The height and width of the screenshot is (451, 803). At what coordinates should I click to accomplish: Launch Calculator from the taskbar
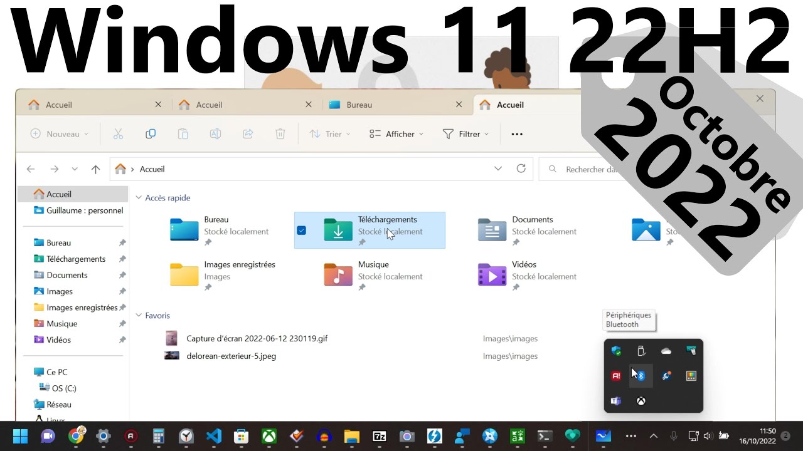(159, 436)
